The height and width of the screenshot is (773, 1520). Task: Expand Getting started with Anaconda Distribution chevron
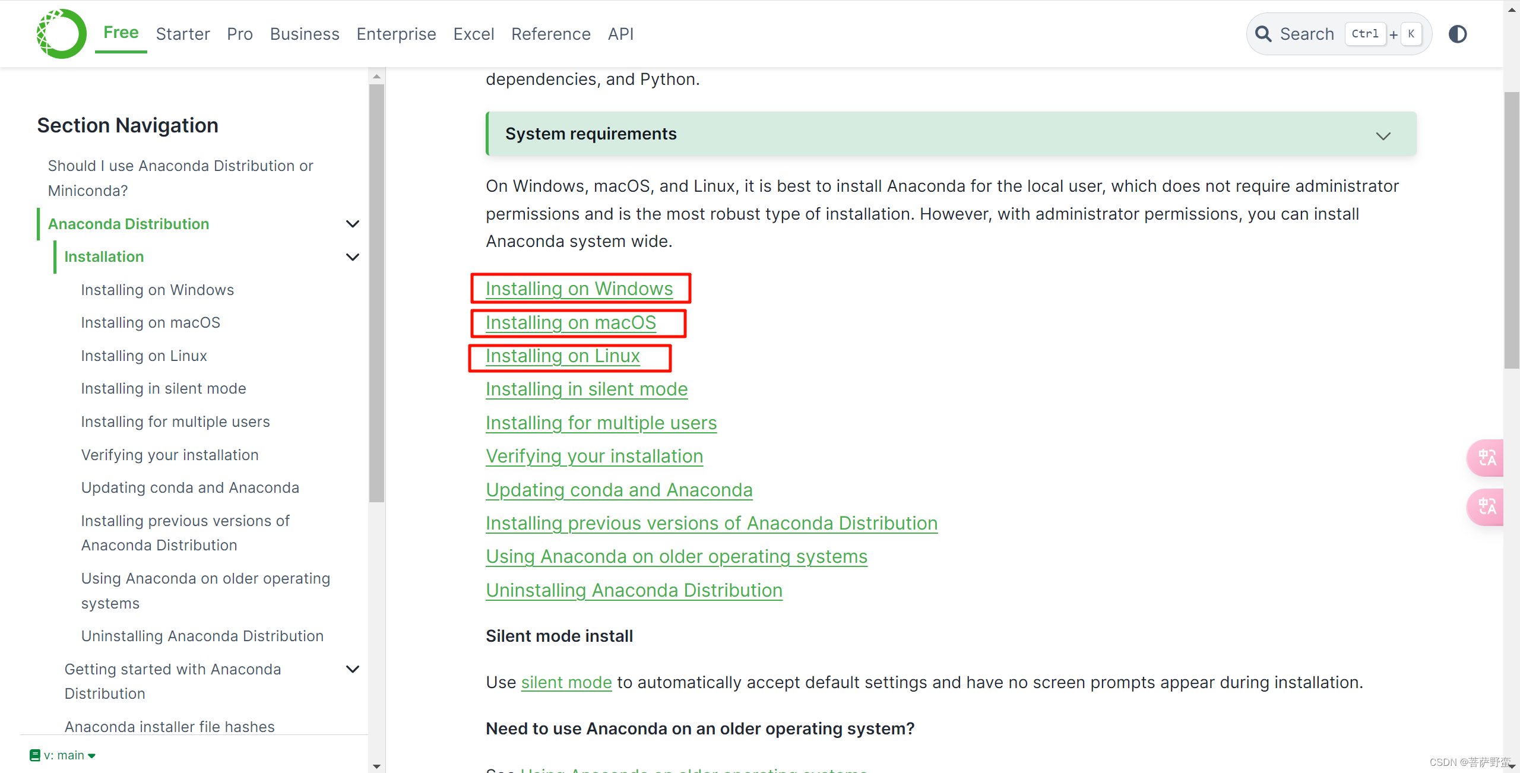pyautogui.click(x=353, y=669)
